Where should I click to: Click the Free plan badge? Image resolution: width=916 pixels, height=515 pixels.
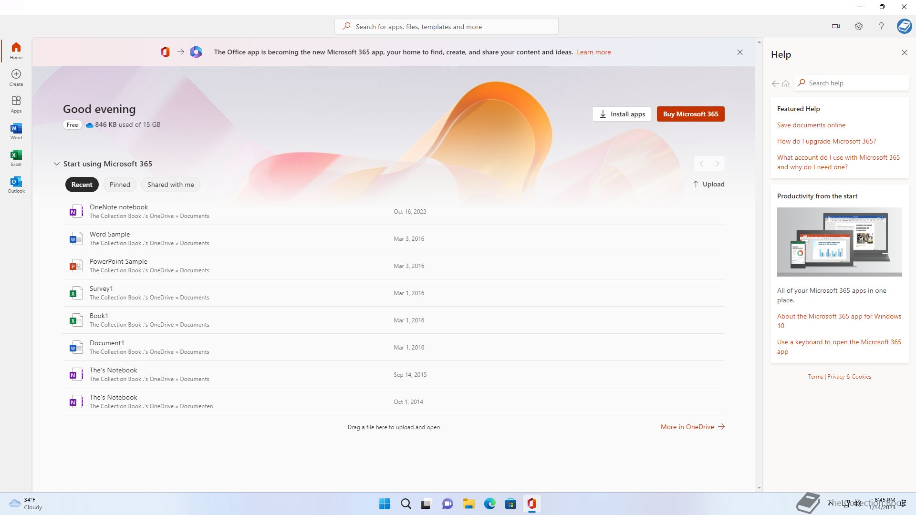pos(73,125)
